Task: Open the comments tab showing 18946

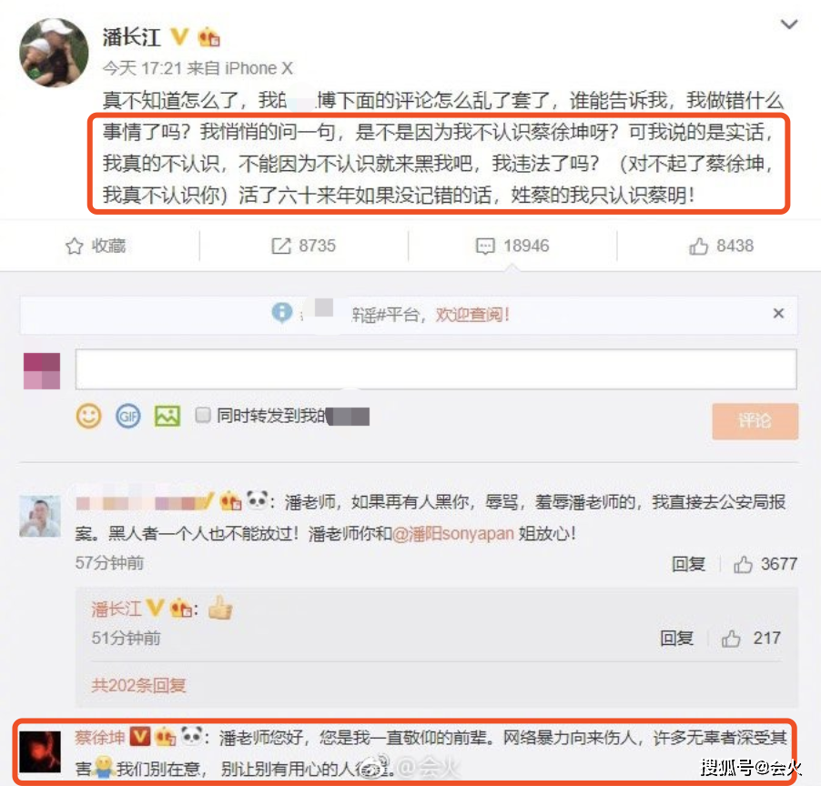Action: [x=512, y=246]
